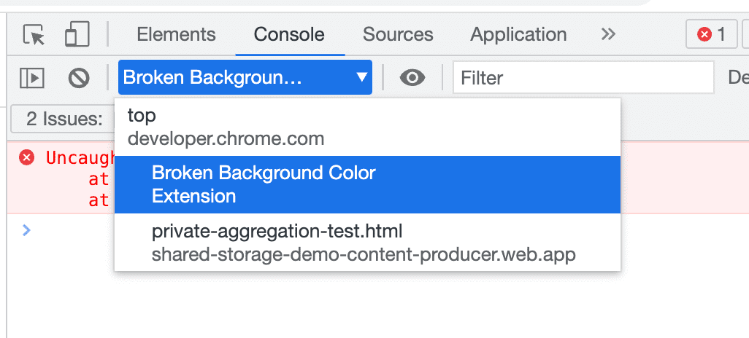Screen dimensions: 749x338
Task: Select the inspect element picker icon
Action: (34, 34)
